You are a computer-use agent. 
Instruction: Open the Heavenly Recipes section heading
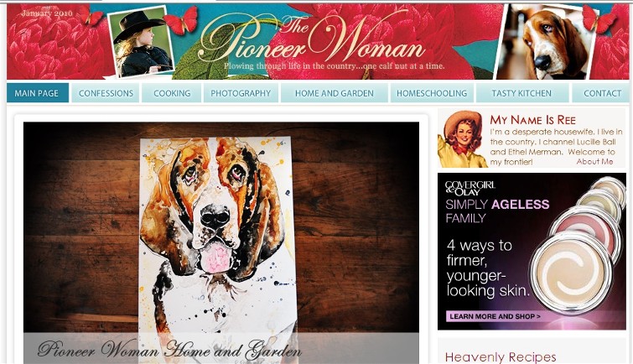click(x=501, y=357)
